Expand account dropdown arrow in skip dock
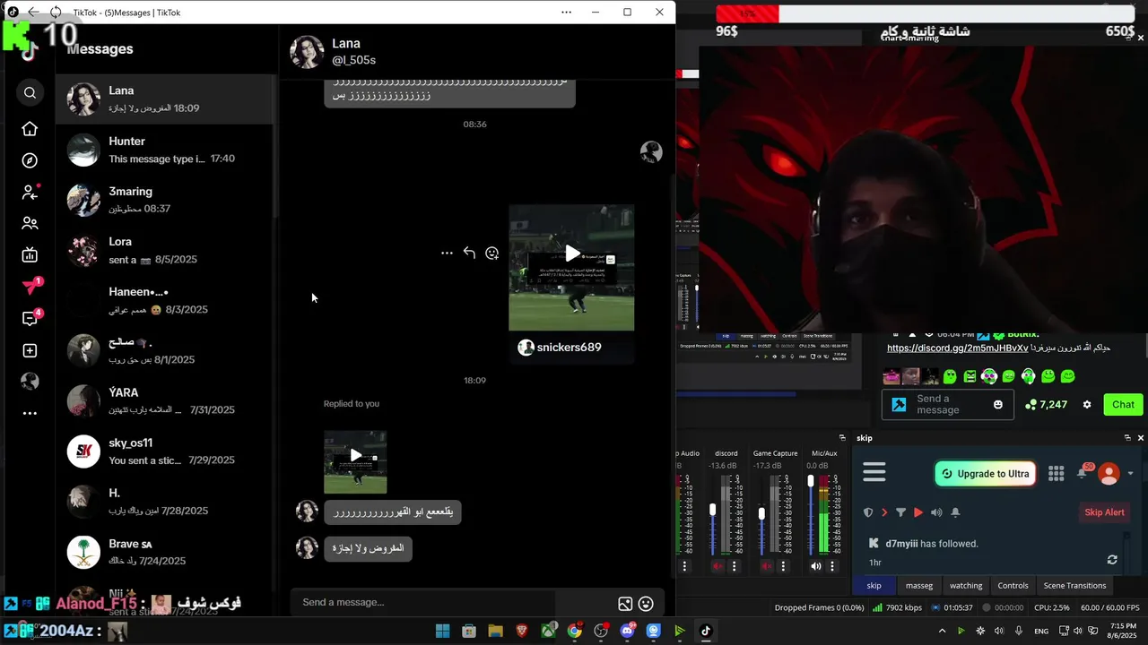 pyautogui.click(x=1130, y=473)
